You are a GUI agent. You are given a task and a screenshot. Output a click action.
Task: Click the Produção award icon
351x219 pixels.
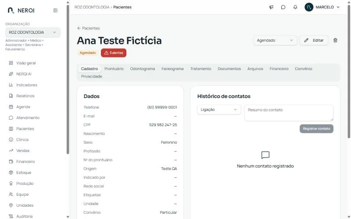click(x=11, y=184)
